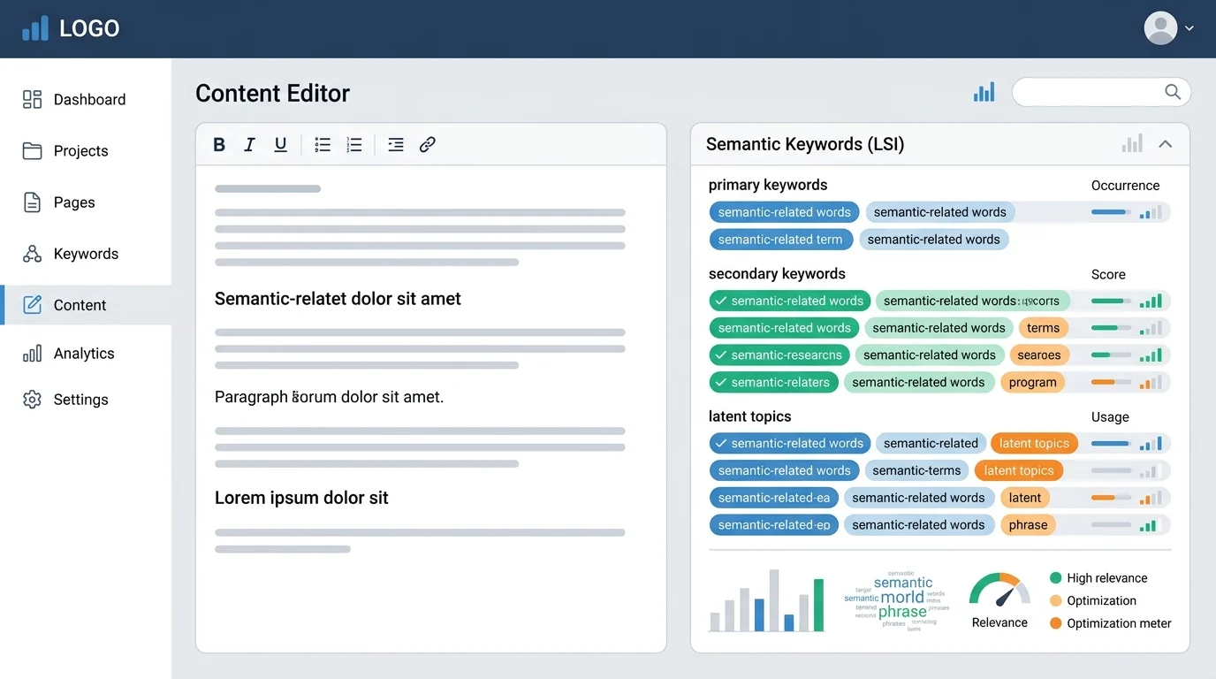The height and width of the screenshot is (679, 1216).
Task: Click the orange progress bar in the latent row
Action: [x=1111, y=498]
